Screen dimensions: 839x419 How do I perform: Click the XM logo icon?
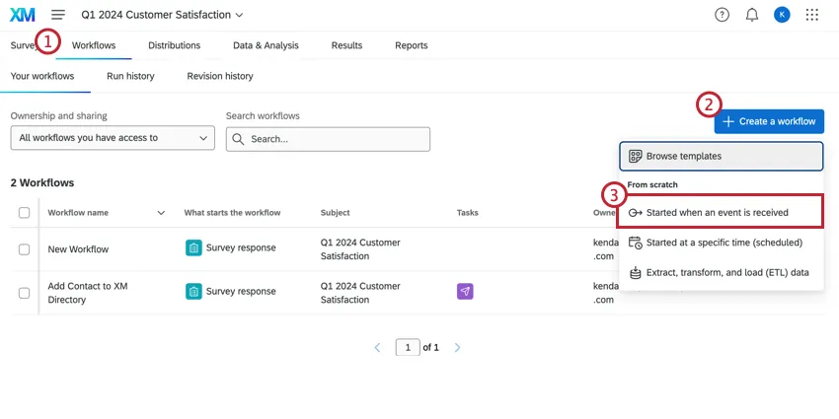tap(22, 15)
